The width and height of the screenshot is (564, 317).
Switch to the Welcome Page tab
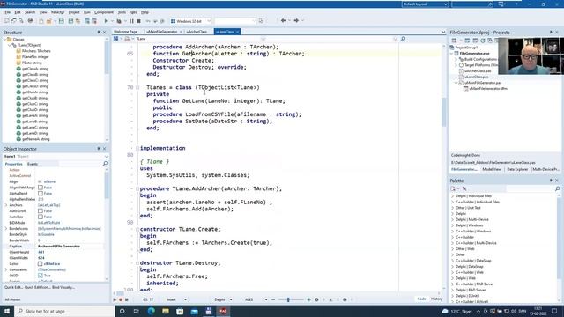(x=126, y=32)
